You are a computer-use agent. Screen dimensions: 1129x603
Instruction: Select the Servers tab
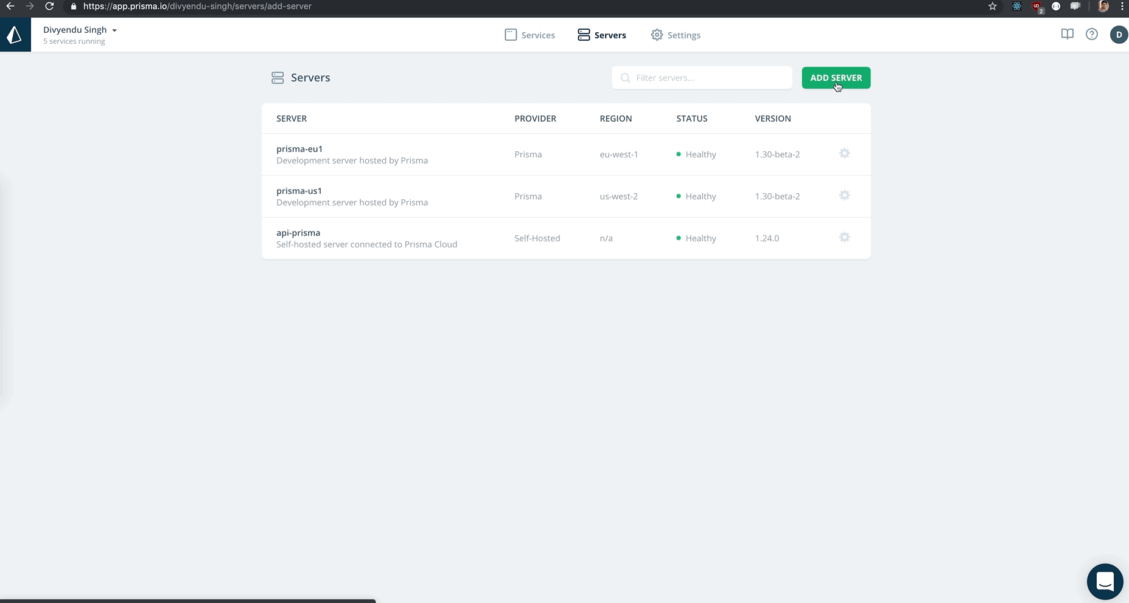(601, 35)
